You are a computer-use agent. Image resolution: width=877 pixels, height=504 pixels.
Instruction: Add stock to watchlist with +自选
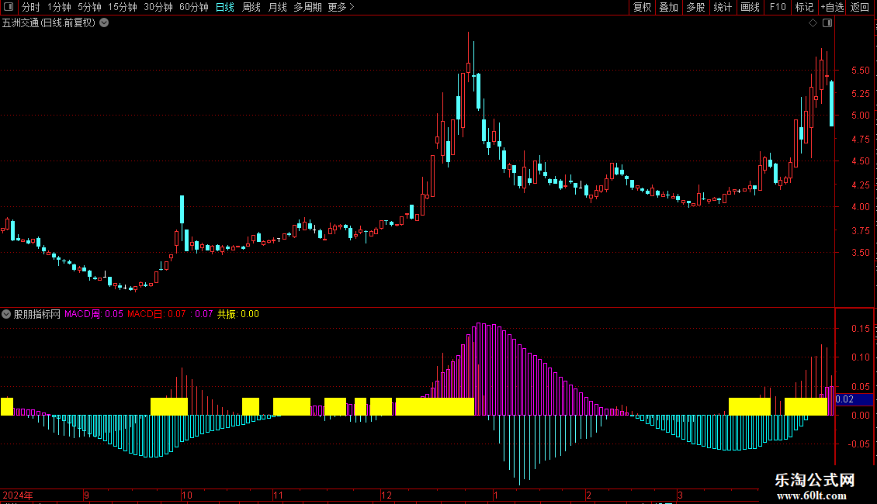pos(832,7)
